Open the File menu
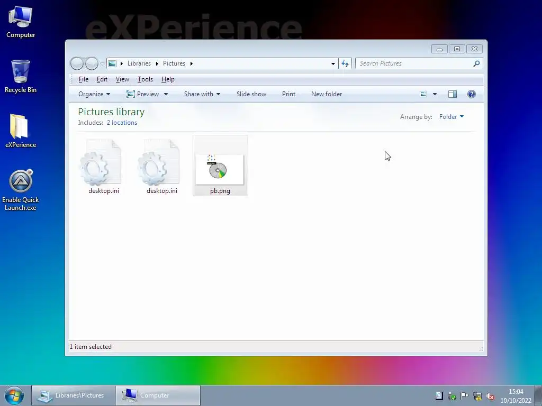 [x=83, y=79]
